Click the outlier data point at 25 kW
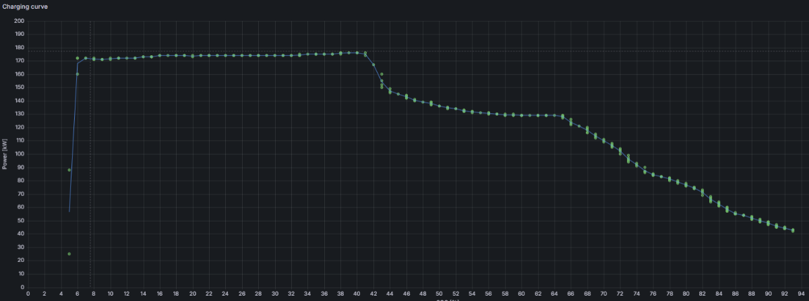809x301 pixels. (x=69, y=254)
